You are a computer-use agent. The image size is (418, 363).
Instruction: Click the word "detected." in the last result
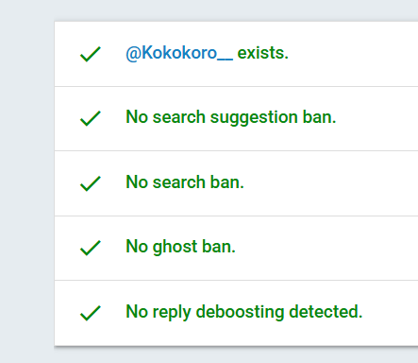coord(326,312)
